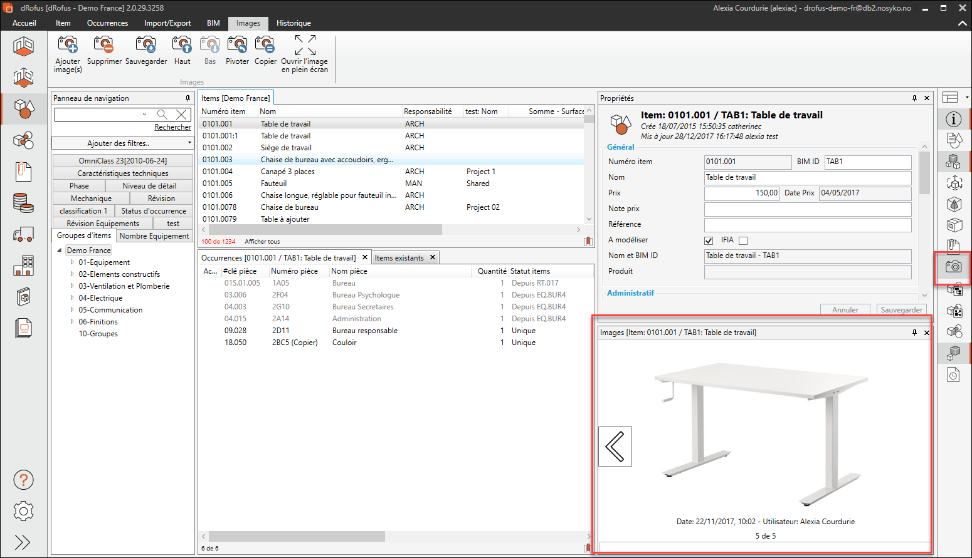The height and width of the screenshot is (558, 972).
Task: Enable the IFIA checkbox
Action: 743,240
